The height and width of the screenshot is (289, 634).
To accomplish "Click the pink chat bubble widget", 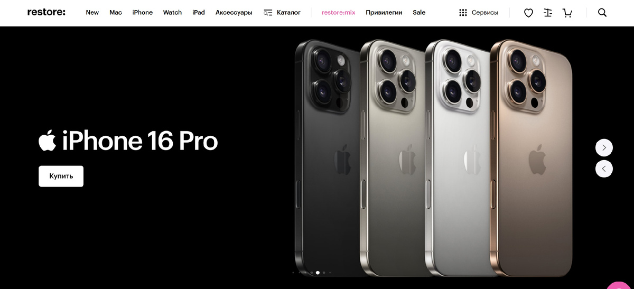I will point(620,285).
